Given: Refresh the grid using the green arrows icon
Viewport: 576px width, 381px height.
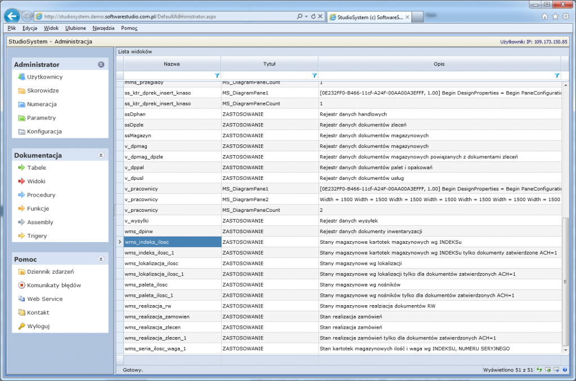Looking at the screenshot, I should pyautogui.click(x=538, y=369).
